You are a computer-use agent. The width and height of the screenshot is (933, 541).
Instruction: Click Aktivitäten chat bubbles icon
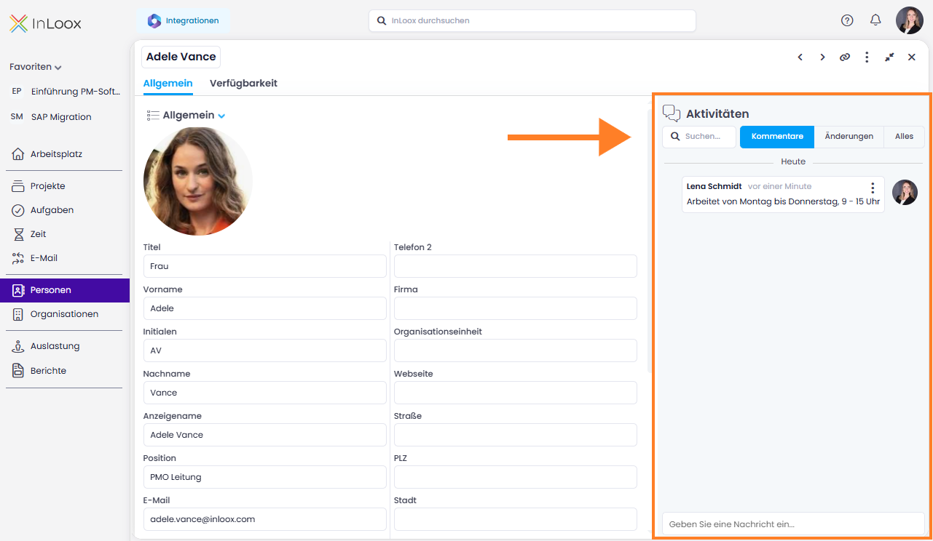coord(672,113)
